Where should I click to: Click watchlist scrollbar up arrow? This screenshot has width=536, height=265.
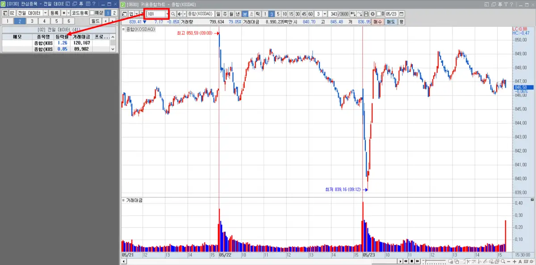pyautogui.click(x=113, y=37)
